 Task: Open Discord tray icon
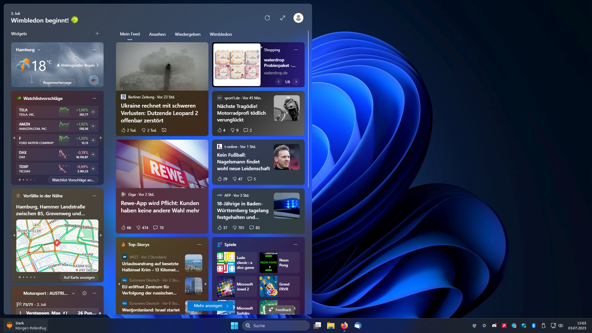494,326
